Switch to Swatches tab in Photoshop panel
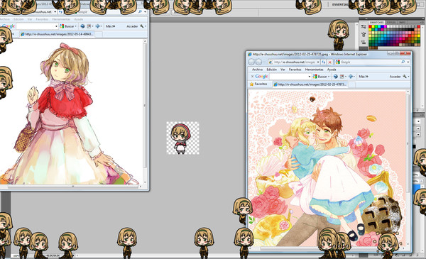This screenshot has height=259, width=426. [376, 23]
